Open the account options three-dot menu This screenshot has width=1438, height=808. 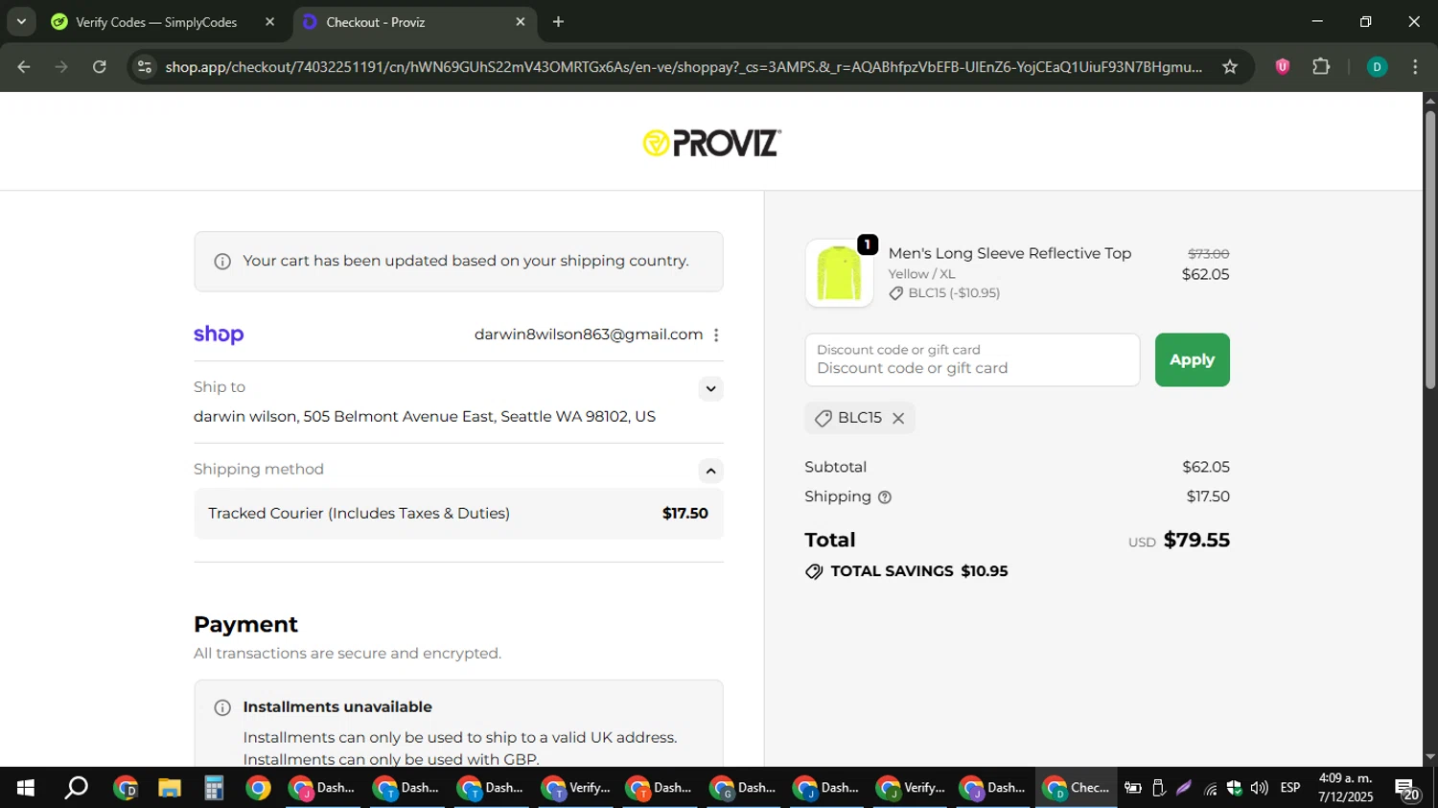click(716, 335)
